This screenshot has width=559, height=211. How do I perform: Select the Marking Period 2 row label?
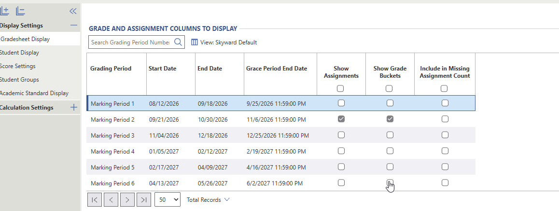click(112, 120)
